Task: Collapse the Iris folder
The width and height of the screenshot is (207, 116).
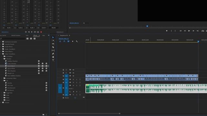Action: [2, 81]
